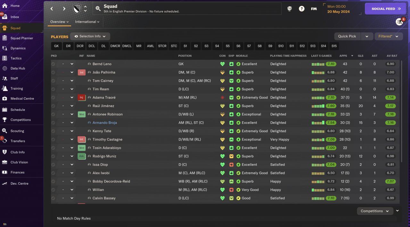Open the Training sidebar icon
This screenshot has height=227, width=410.
pos(5,88)
